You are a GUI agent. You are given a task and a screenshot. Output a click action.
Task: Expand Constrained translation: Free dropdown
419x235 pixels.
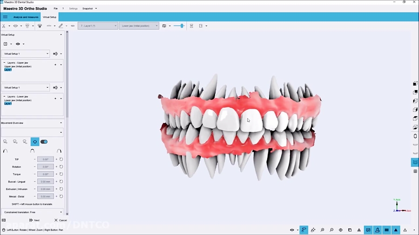coord(33,212)
